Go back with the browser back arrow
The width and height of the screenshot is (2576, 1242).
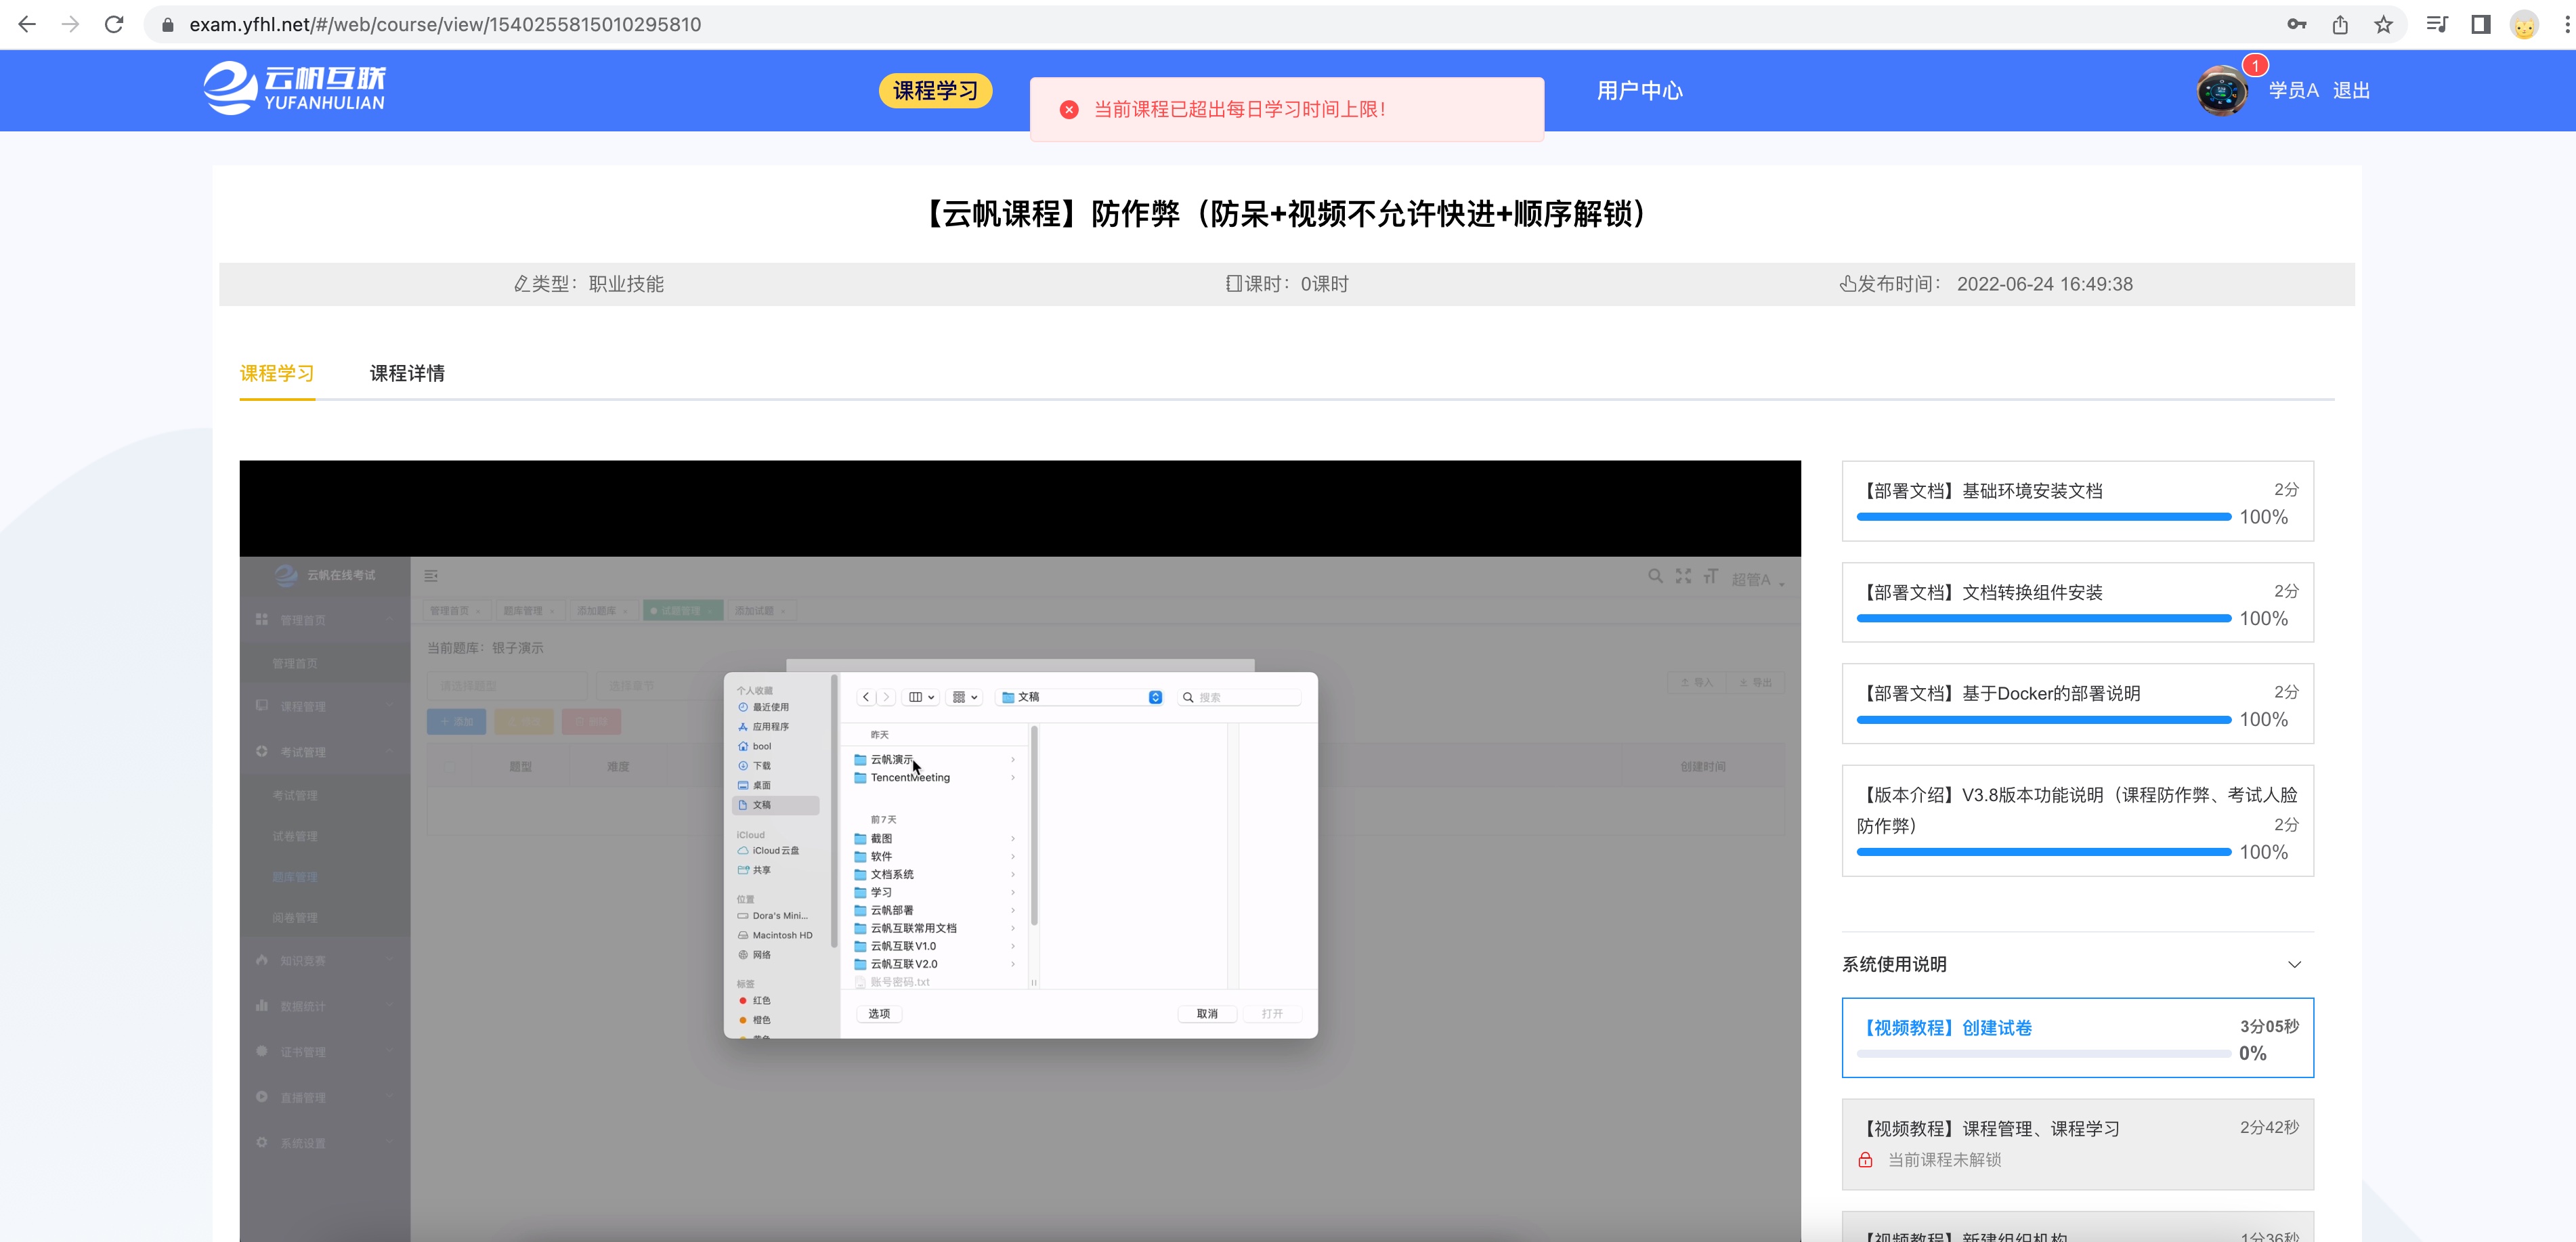(27, 24)
